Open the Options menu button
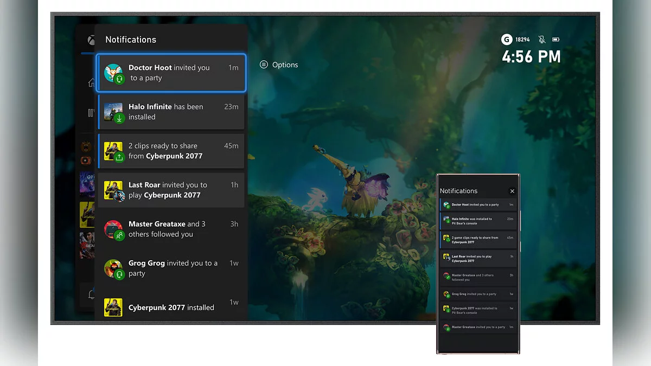This screenshot has height=366, width=651. coord(279,65)
